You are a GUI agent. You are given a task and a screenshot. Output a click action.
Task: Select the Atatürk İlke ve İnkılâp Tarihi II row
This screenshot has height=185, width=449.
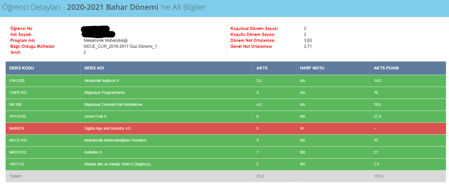coord(117,164)
